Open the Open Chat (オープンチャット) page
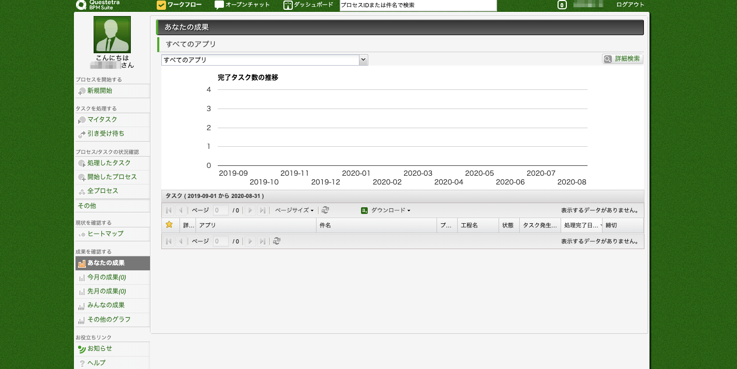Viewport: 737px width, 369px height. (x=243, y=5)
